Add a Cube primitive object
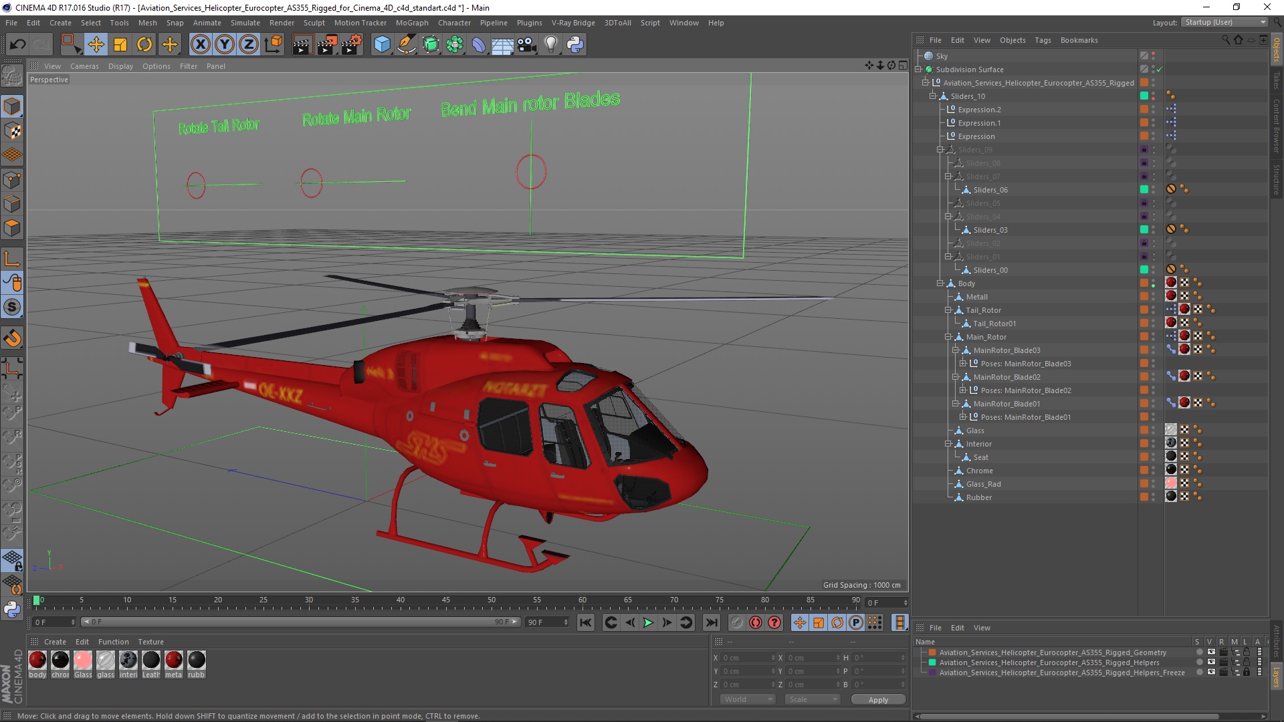 [x=382, y=45]
